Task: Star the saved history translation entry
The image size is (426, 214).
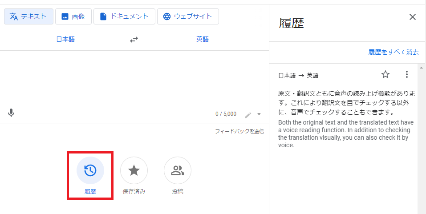Action: tap(385, 74)
